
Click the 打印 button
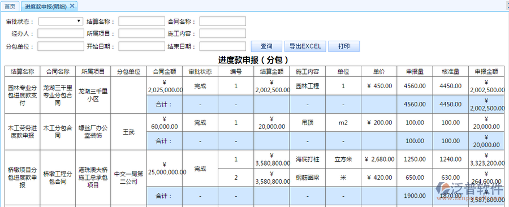344,46
